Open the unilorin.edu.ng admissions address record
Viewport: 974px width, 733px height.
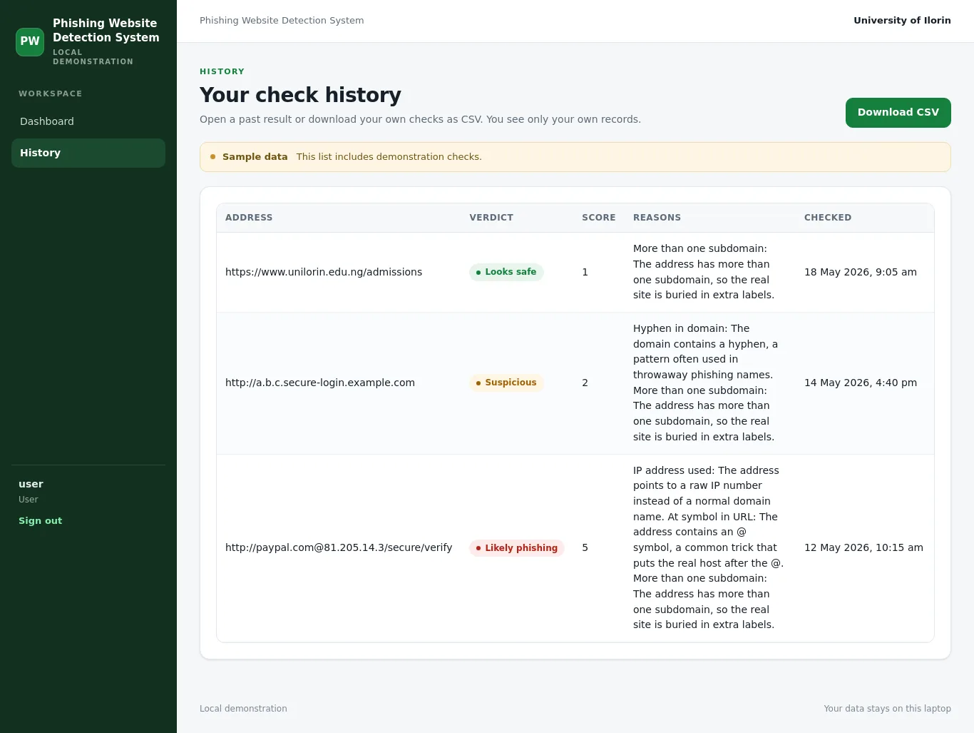tap(324, 272)
